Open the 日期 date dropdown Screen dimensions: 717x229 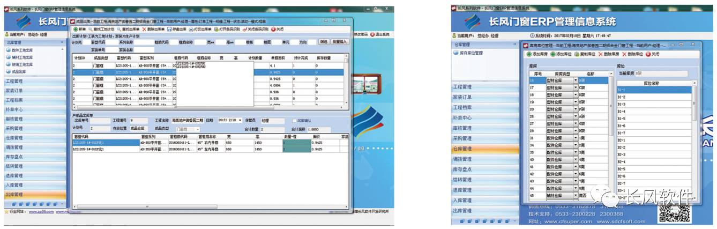(x=240, y=121)
